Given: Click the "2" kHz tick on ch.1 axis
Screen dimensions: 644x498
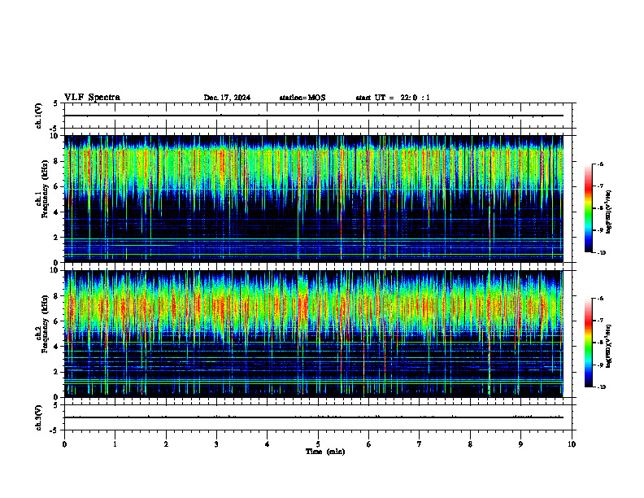Looking at the screenshot, I should point(57,238).
